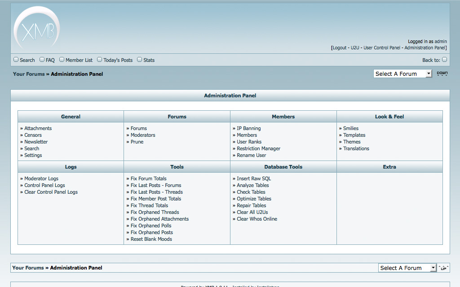Click the 'down' scroll icon near the top

click(x=442, y=74)
